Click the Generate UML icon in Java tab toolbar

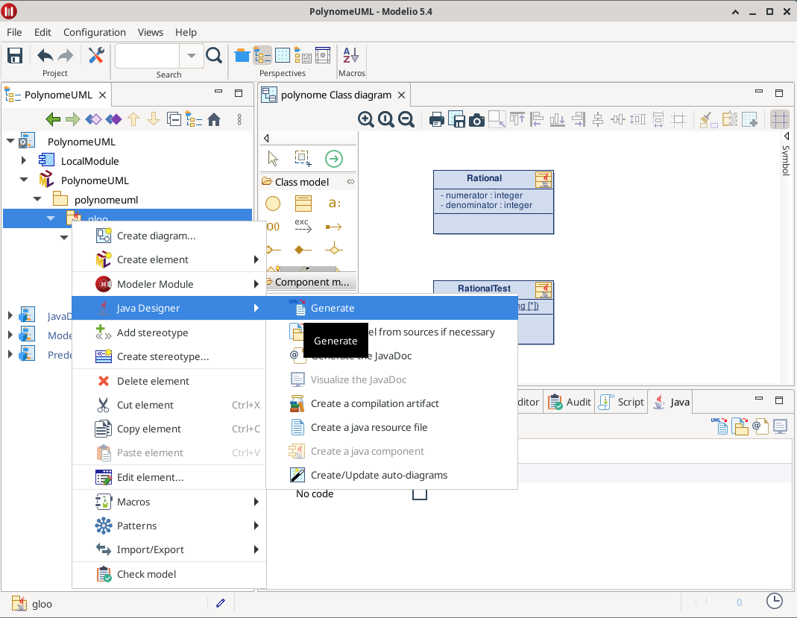[x=719, y=426]
